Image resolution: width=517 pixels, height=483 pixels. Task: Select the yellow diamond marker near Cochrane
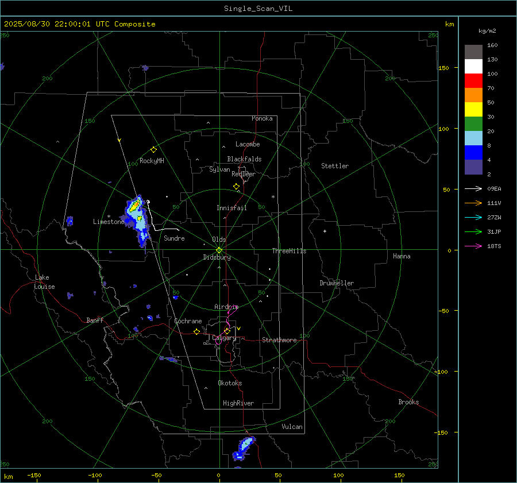tap(197, 332)
